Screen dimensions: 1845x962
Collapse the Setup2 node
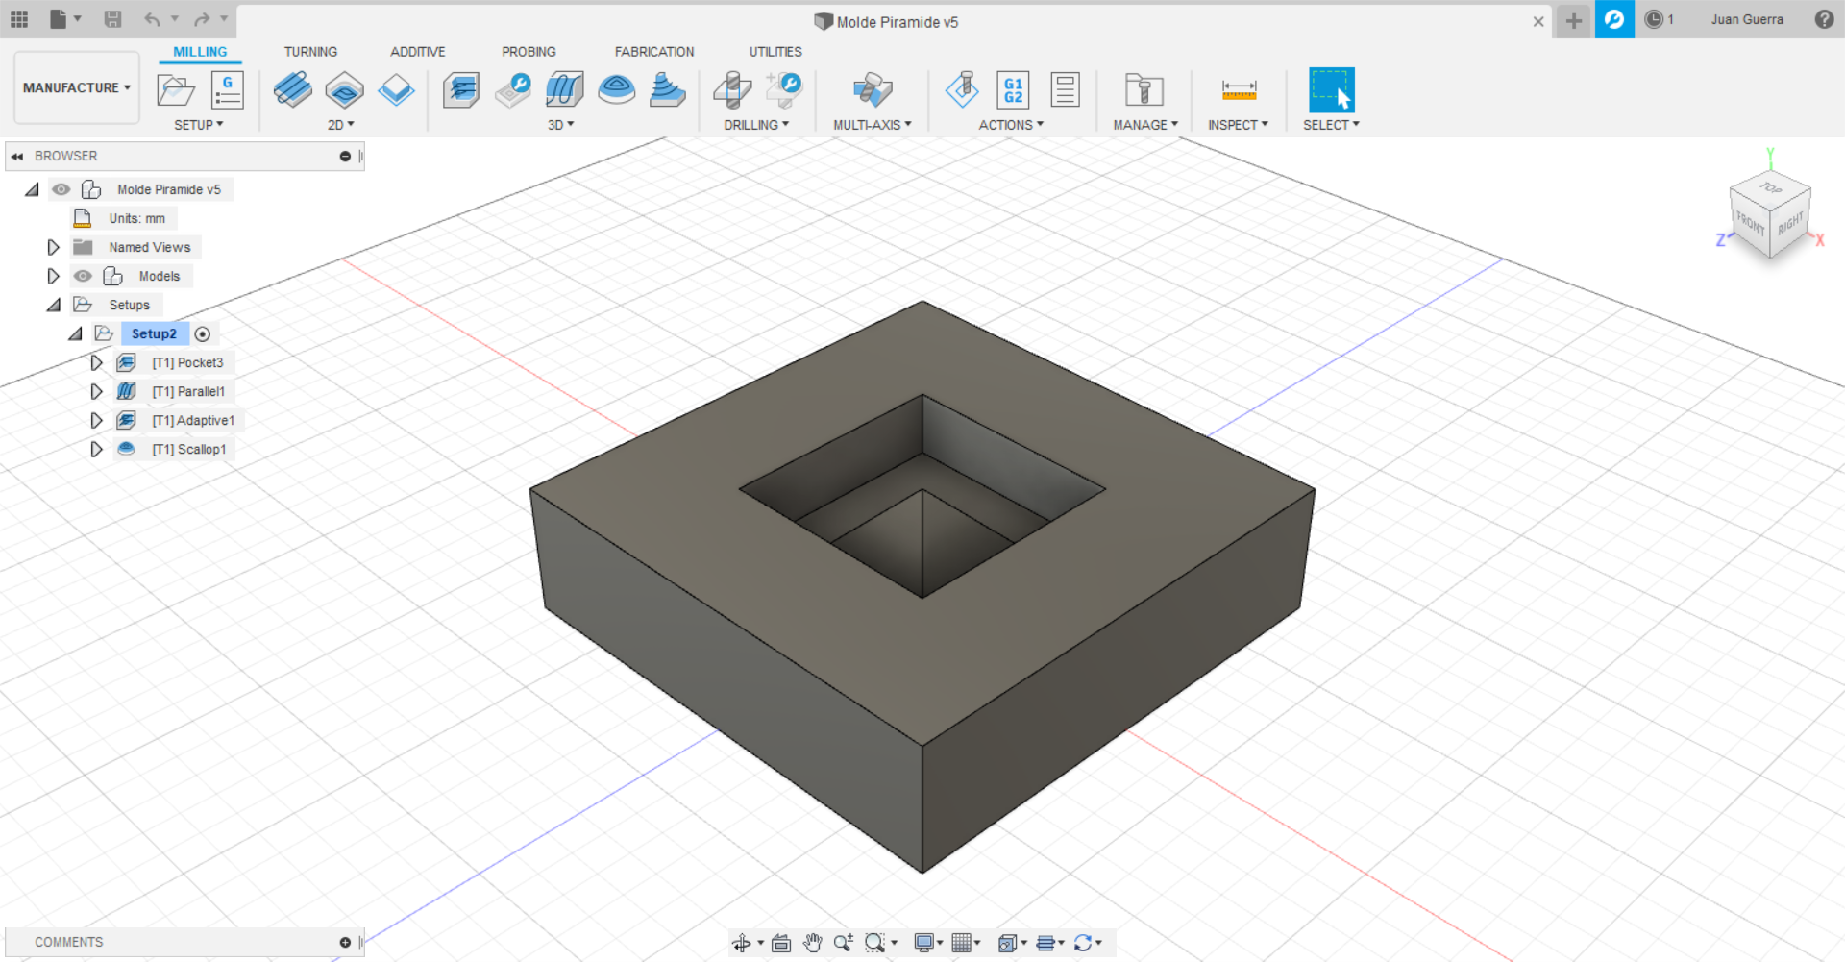75,334
